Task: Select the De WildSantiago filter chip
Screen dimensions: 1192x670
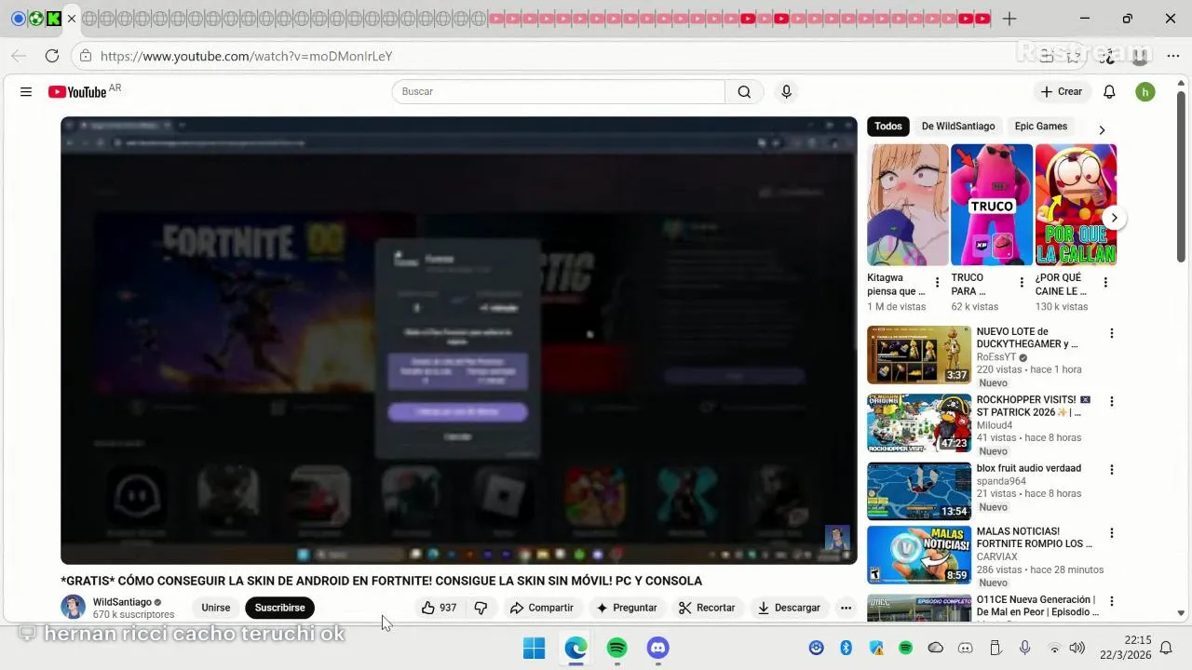Action: pyautogui.click(x=958, y=127)
